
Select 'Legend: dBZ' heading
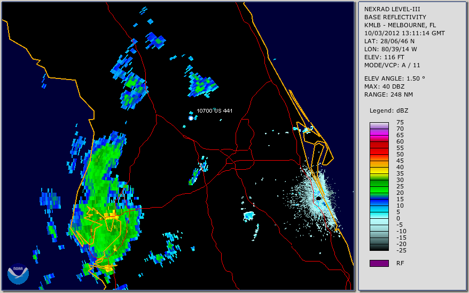(x=389, y=110)
